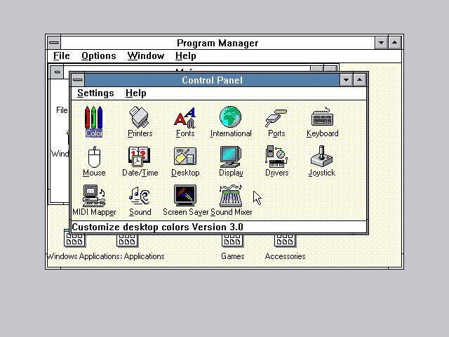Select the Color crayons icon
The image size is (449, 337).
(93, 117)
